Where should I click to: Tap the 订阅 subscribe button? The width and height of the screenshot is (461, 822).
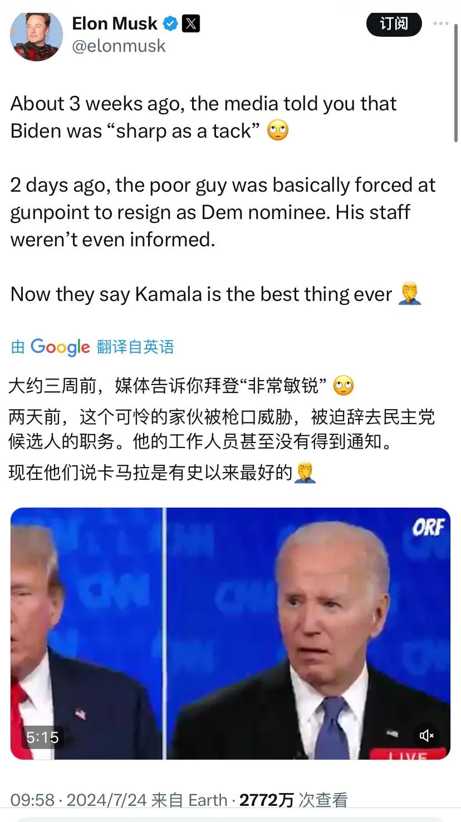tap(394, 23)
